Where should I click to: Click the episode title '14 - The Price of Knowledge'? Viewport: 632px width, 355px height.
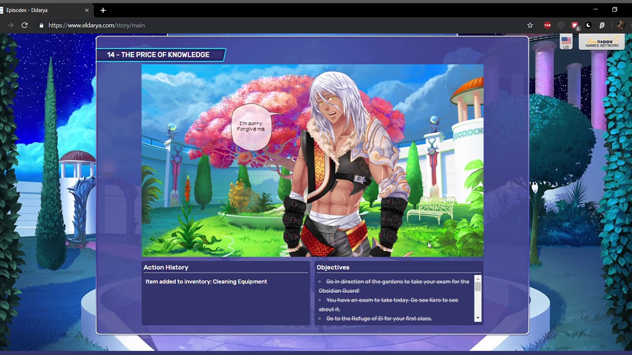coord(158,55)
